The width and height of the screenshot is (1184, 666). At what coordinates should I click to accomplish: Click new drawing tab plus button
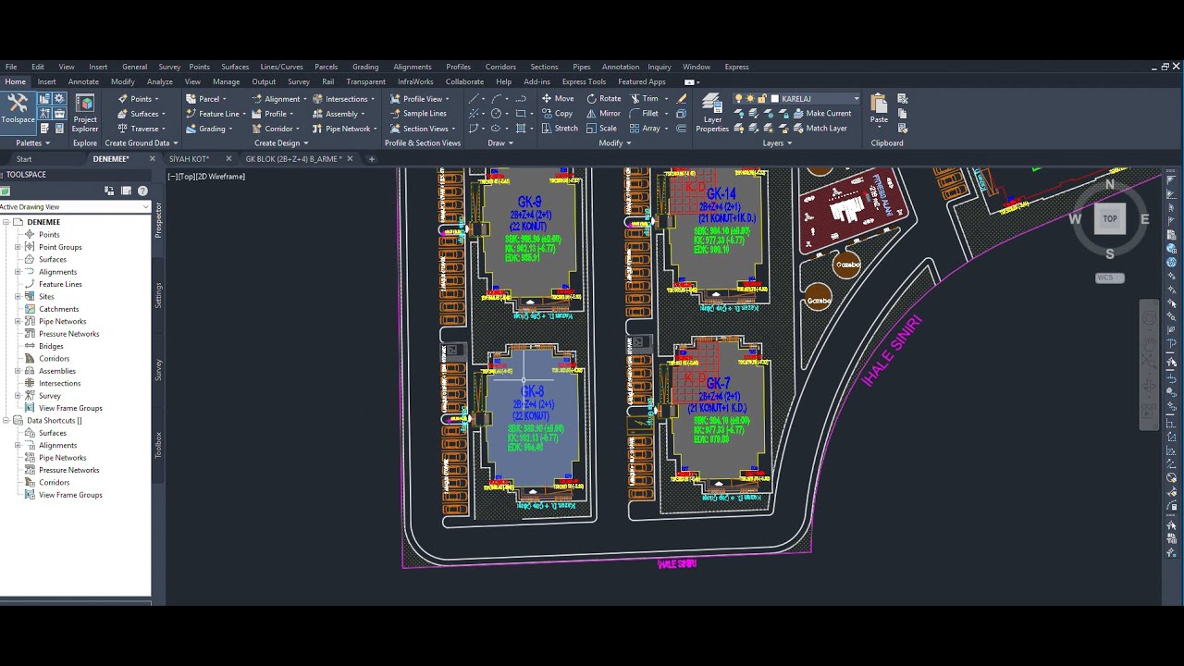(372, 159)
